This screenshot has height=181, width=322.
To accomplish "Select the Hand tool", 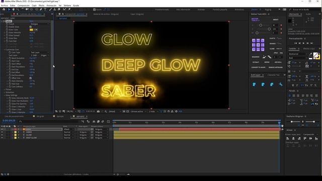I will click(x=14, y=10).
